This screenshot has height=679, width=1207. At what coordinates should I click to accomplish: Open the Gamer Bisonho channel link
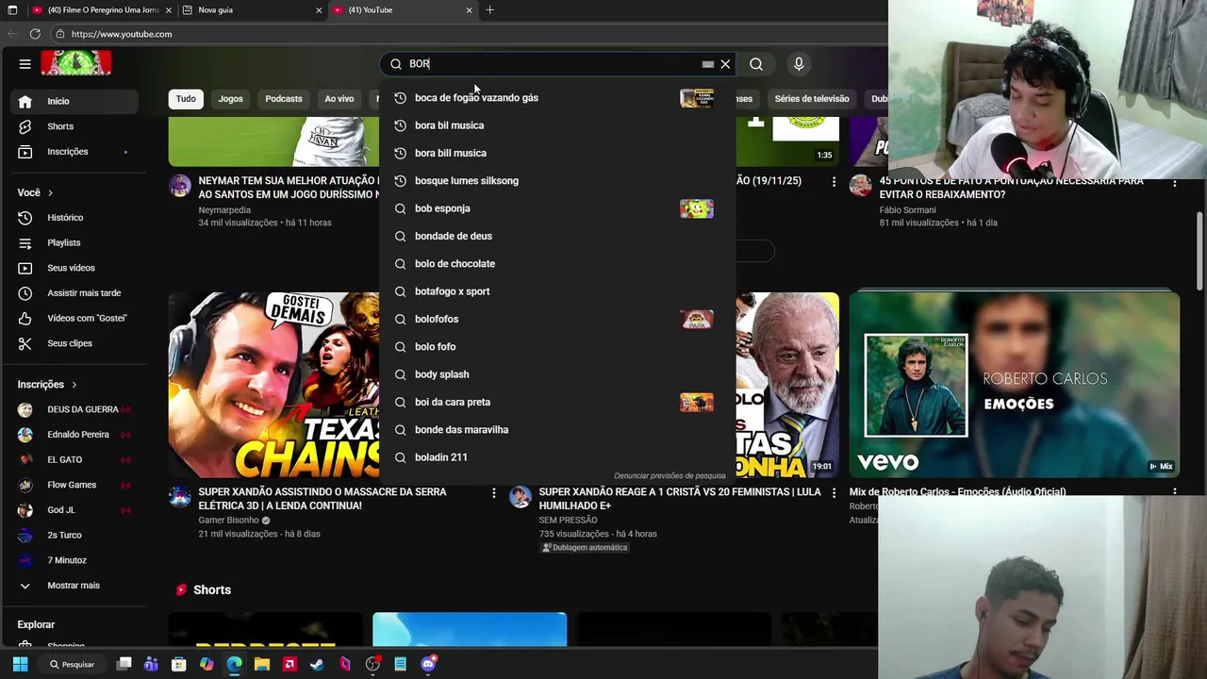(228, 521)
